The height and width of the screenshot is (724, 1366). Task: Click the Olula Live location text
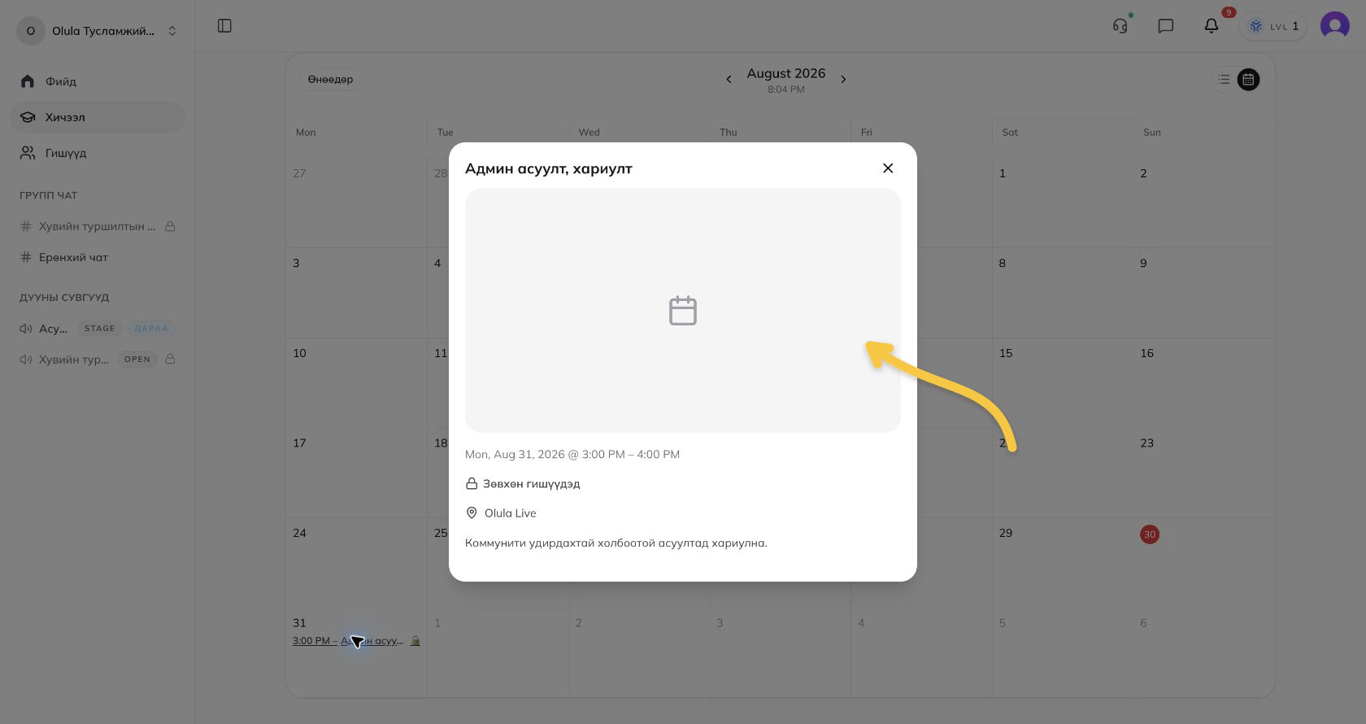tap(511, 513)
